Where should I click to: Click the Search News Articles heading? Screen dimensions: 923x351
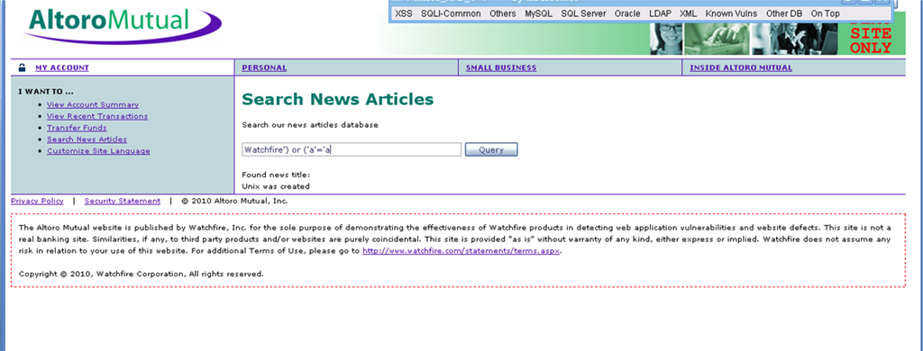click(337, 99)
